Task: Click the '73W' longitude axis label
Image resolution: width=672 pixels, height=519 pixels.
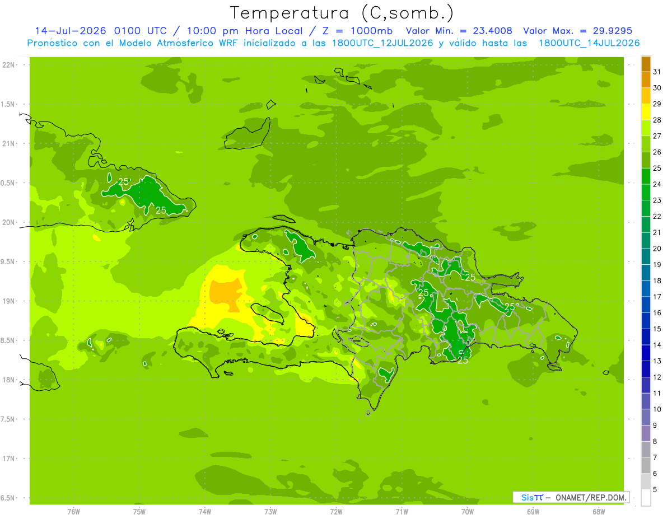Action: [x=270, y=512]
